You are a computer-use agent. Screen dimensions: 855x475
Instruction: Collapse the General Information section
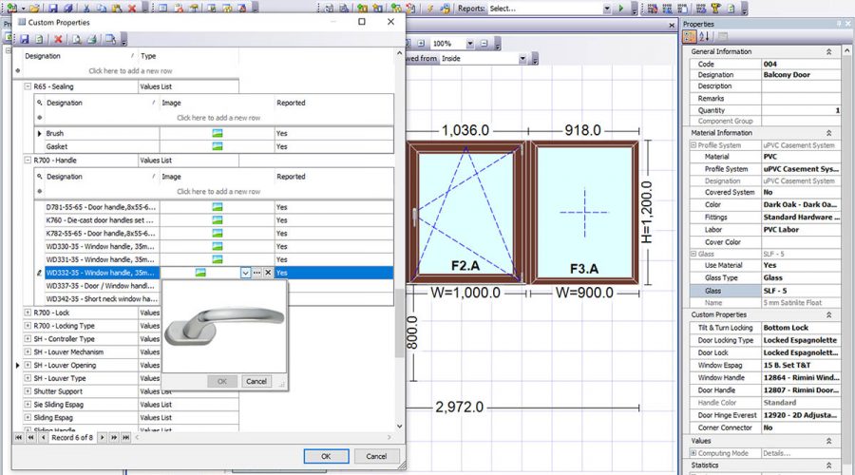pyautogui.click(x=828, y=52)
